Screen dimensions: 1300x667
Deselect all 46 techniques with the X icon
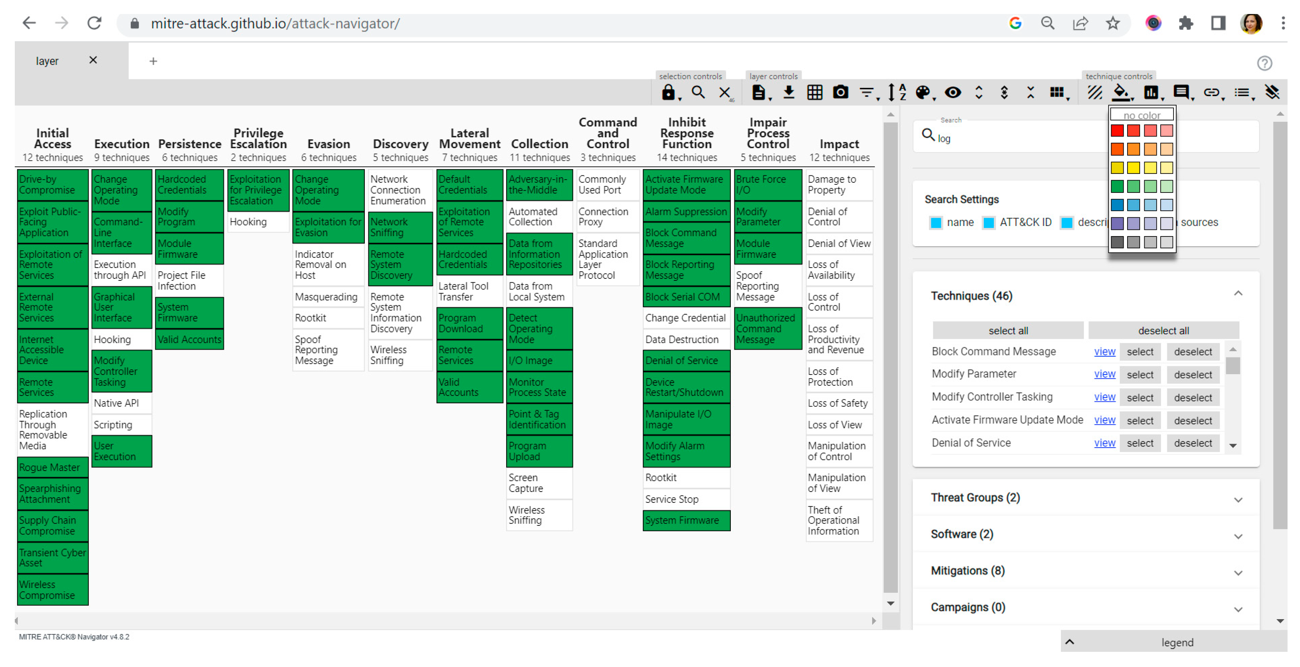pyautogui.click(x=724, y=93)
